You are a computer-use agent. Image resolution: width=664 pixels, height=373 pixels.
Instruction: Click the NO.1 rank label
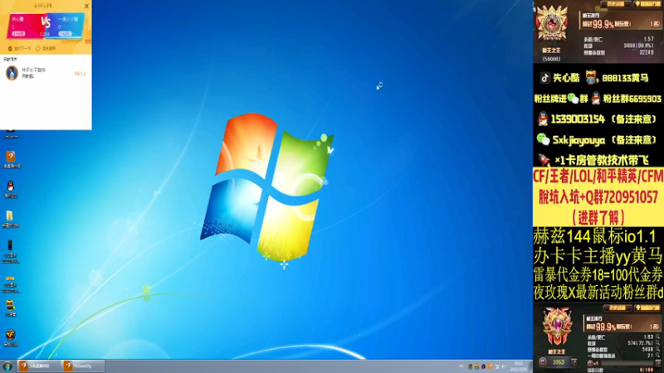(x=80, y=74)
